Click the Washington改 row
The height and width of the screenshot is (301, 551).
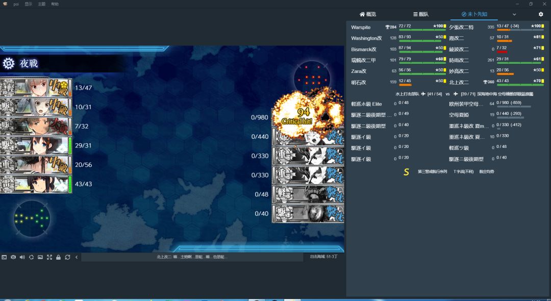click(x=398, y=38)
